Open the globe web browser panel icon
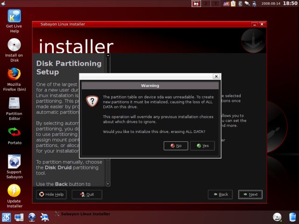 [32, 217]
